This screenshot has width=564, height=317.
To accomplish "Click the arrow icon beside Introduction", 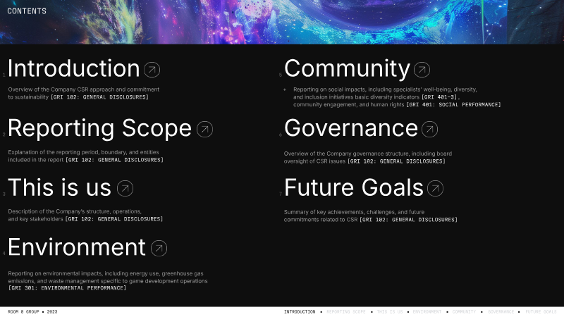I will click(x=152, y=70).
